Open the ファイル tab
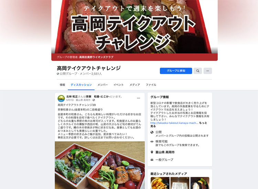 (x=151, y=85)
